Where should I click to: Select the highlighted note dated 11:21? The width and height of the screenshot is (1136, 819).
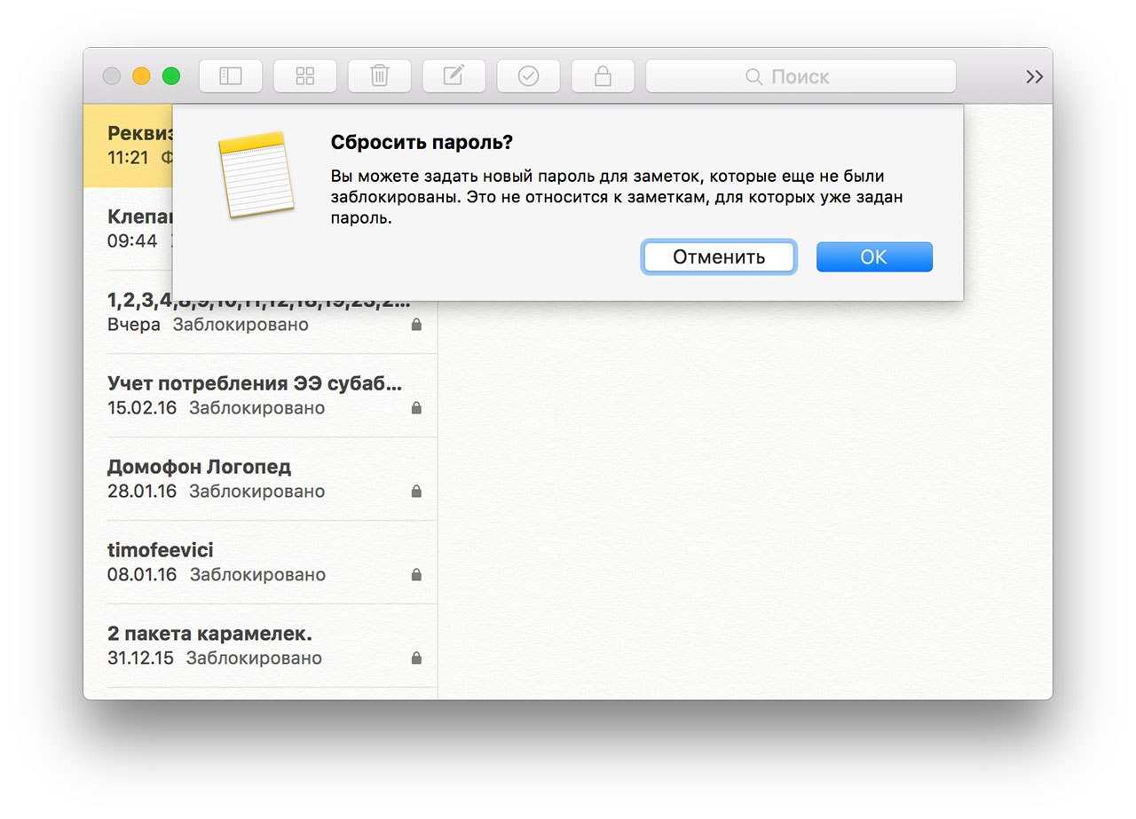point(129,146)
